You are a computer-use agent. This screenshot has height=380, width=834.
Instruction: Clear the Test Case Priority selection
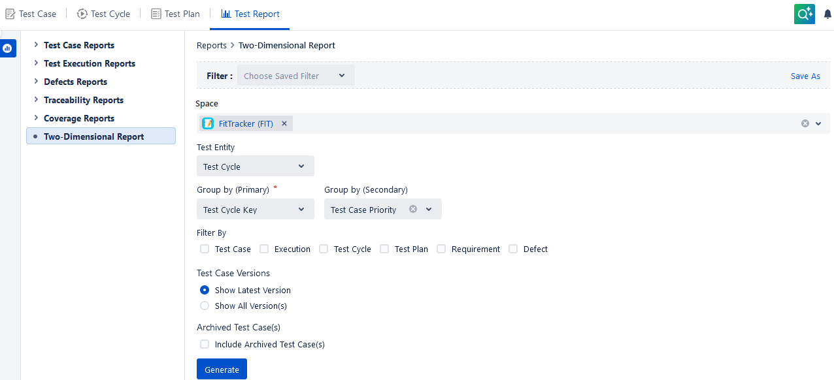[412, 209]
